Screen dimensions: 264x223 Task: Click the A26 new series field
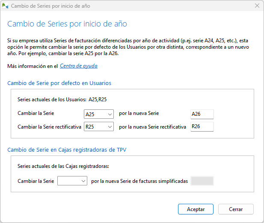point(202,114)
